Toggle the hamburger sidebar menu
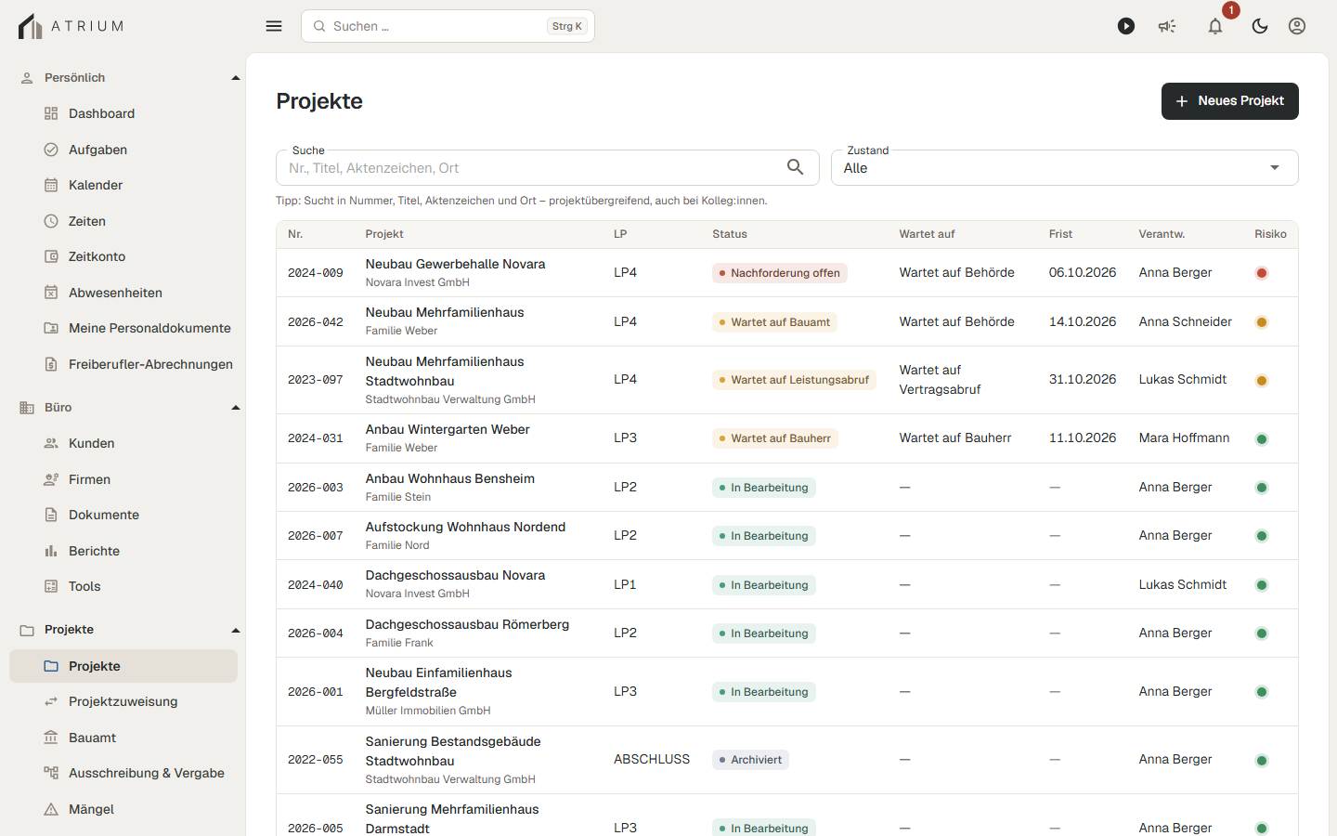Viewport: 1337px width, 836px height. [x=274, y=26]
